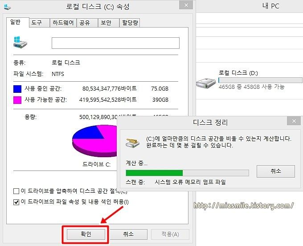Enable compress this drive checkbox
Screen dimensions: 303x246
tap(16, 191)
